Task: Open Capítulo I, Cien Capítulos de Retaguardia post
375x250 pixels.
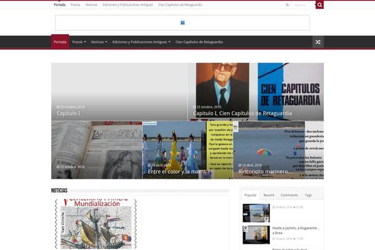Action: pyautogui.click(x=256, y=92)
